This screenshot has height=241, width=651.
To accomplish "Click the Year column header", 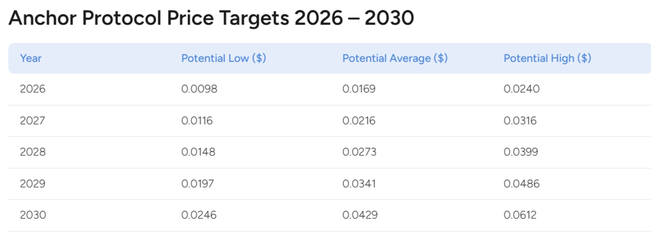I will coord(31,58).
